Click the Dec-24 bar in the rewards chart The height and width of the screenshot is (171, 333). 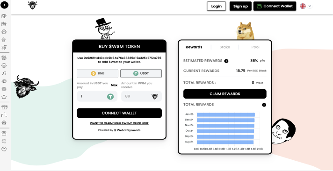225,120
